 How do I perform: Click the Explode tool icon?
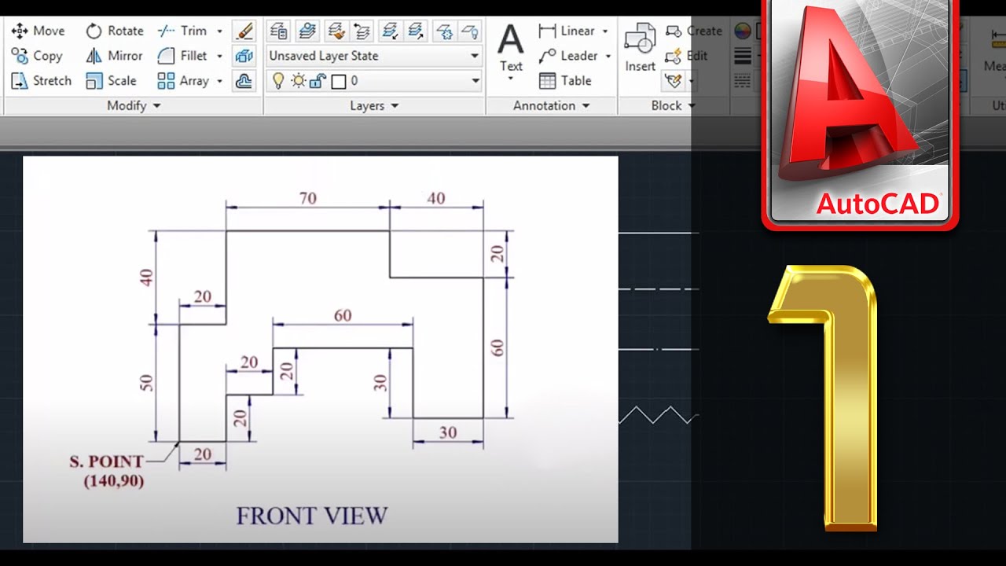click(244, 56)
